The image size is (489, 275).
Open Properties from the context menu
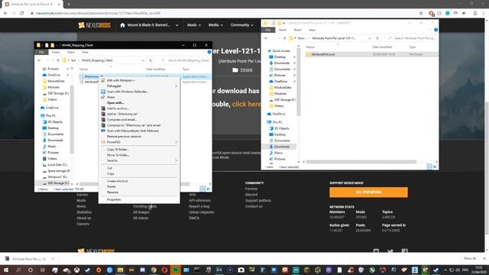tap(114, 199)
